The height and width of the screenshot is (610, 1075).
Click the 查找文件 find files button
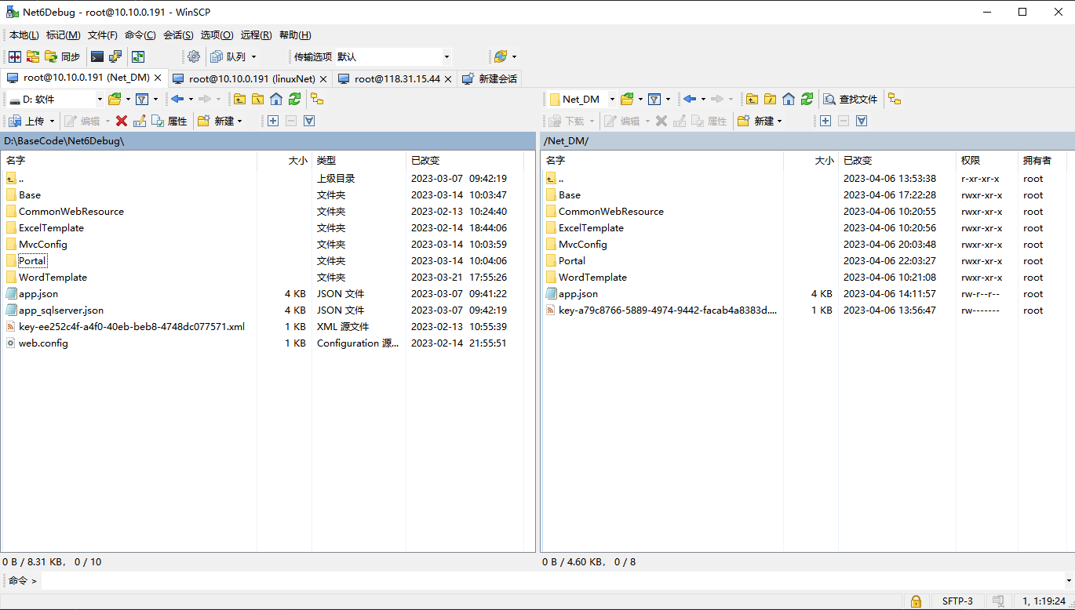pos(851,99)
